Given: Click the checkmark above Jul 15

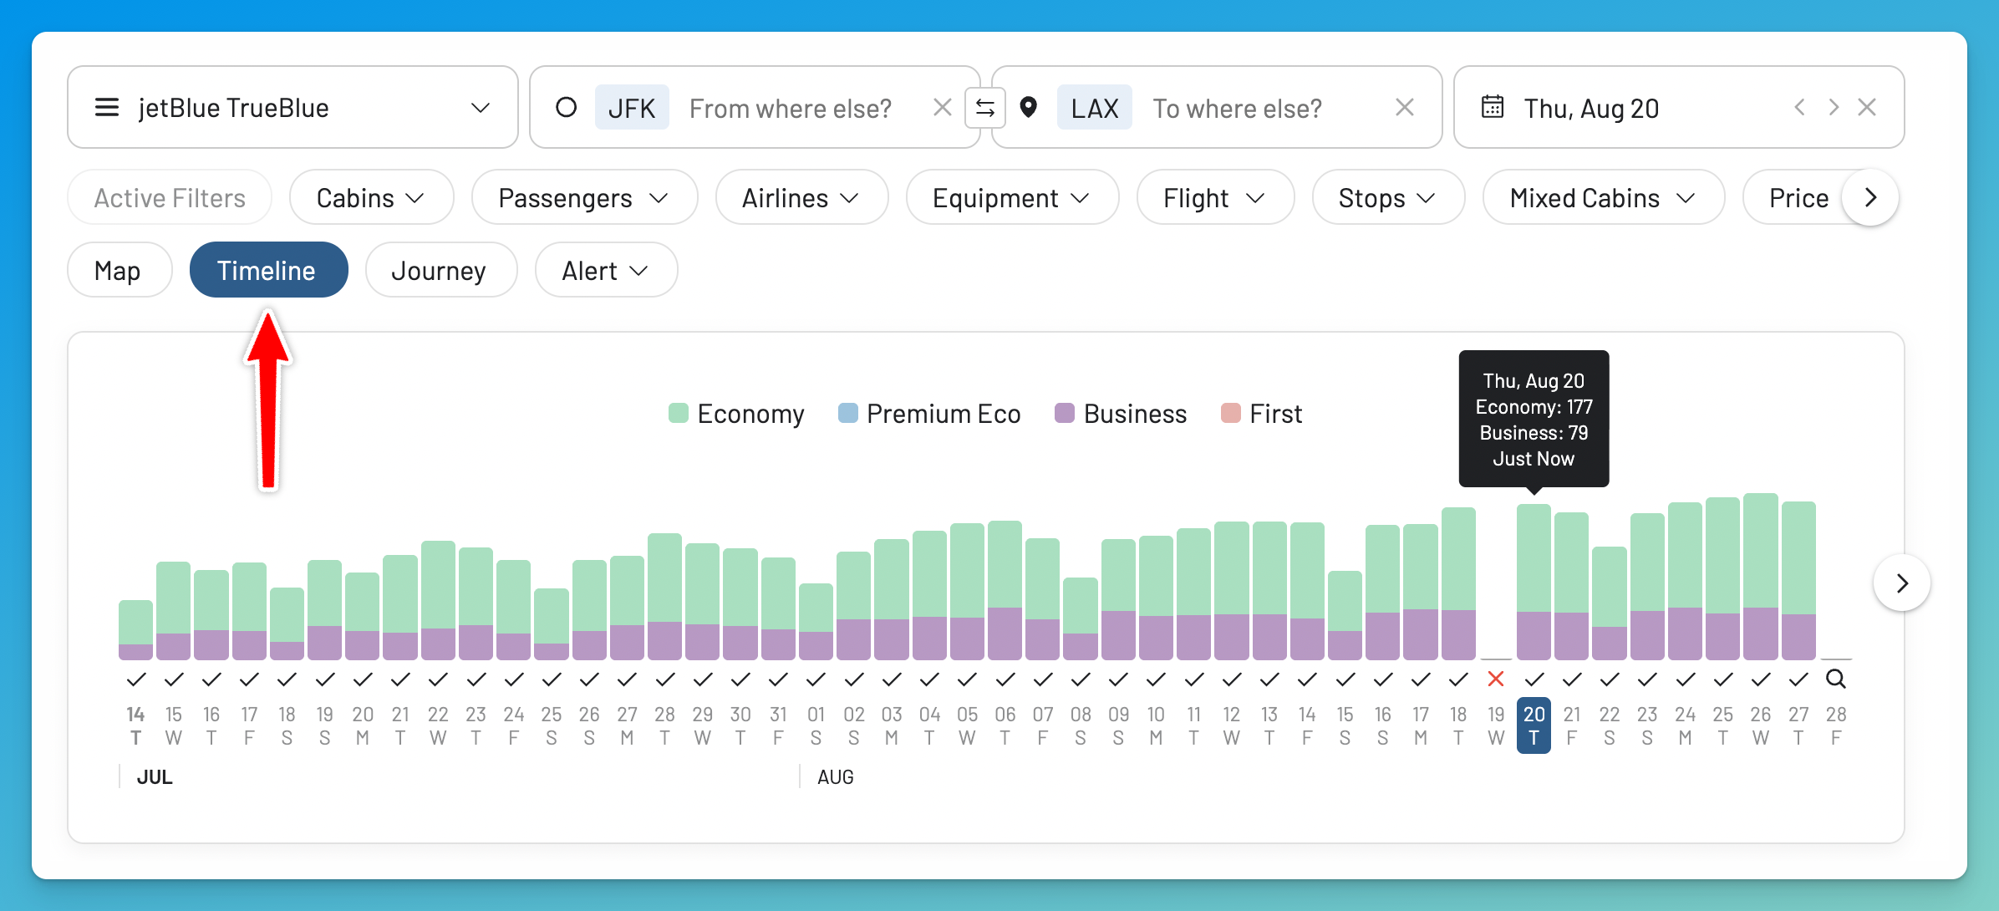Looking at the screenshot, I should coord(174,679).
